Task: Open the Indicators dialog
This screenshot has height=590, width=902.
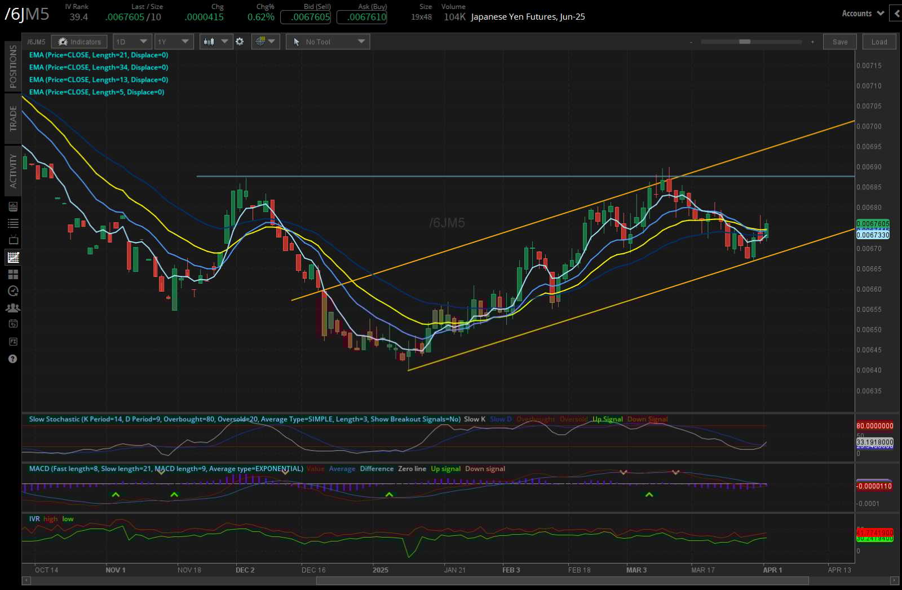Action: click(79, 41)
